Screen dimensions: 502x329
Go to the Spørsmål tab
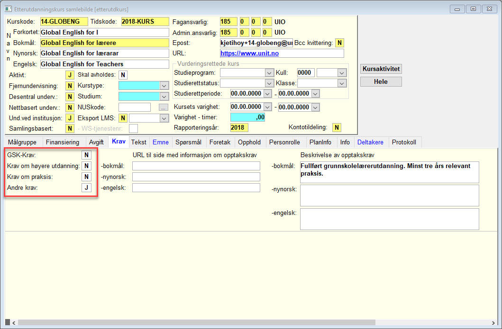pos(189,142)
